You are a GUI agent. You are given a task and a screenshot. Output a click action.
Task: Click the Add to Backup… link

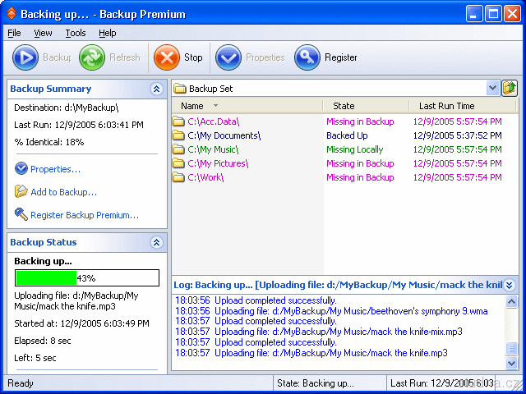[64, 192]
